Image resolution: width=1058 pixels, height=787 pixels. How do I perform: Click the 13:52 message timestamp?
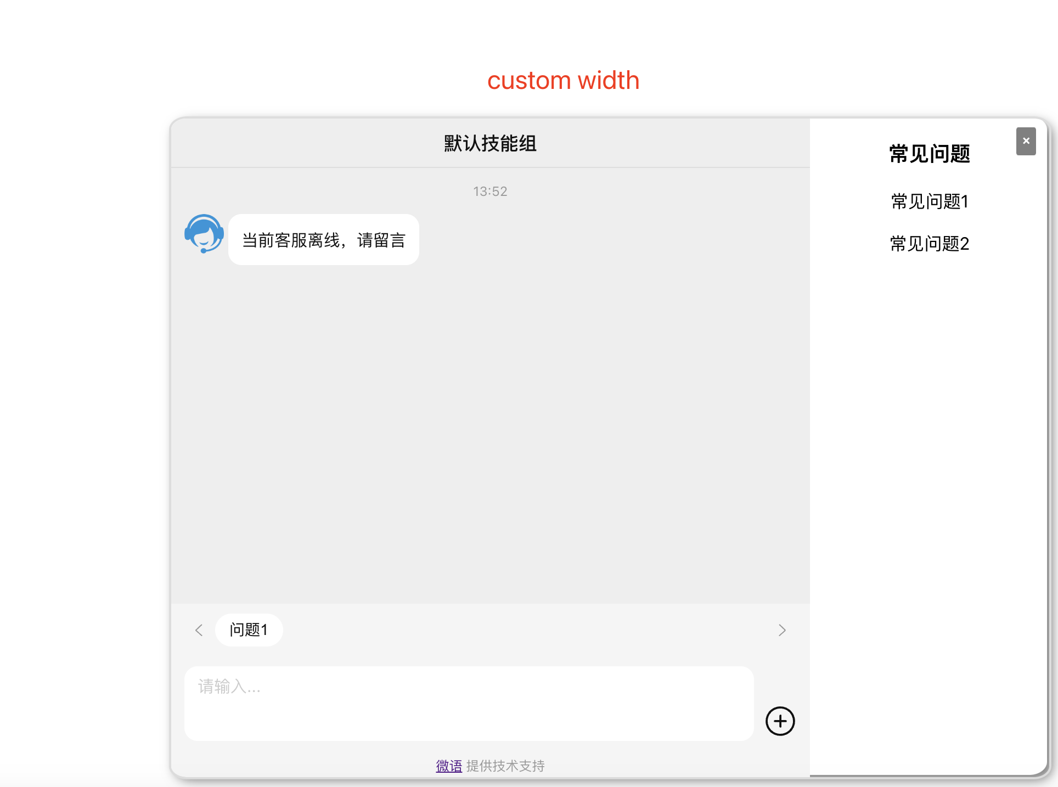490,192
